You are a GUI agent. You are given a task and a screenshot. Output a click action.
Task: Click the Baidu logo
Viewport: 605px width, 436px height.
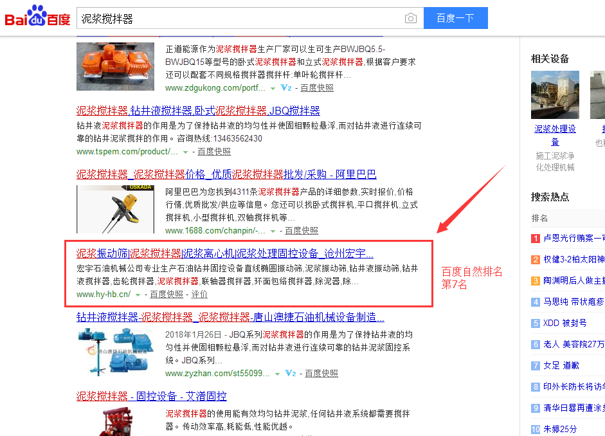(x=37, y=17)
